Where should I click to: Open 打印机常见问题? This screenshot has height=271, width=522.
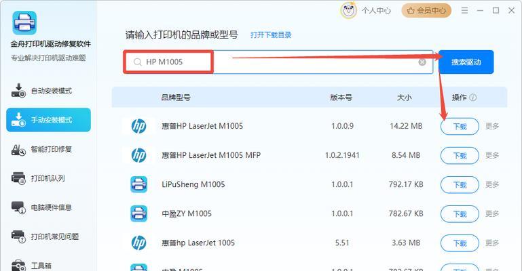tap(49, 236)
